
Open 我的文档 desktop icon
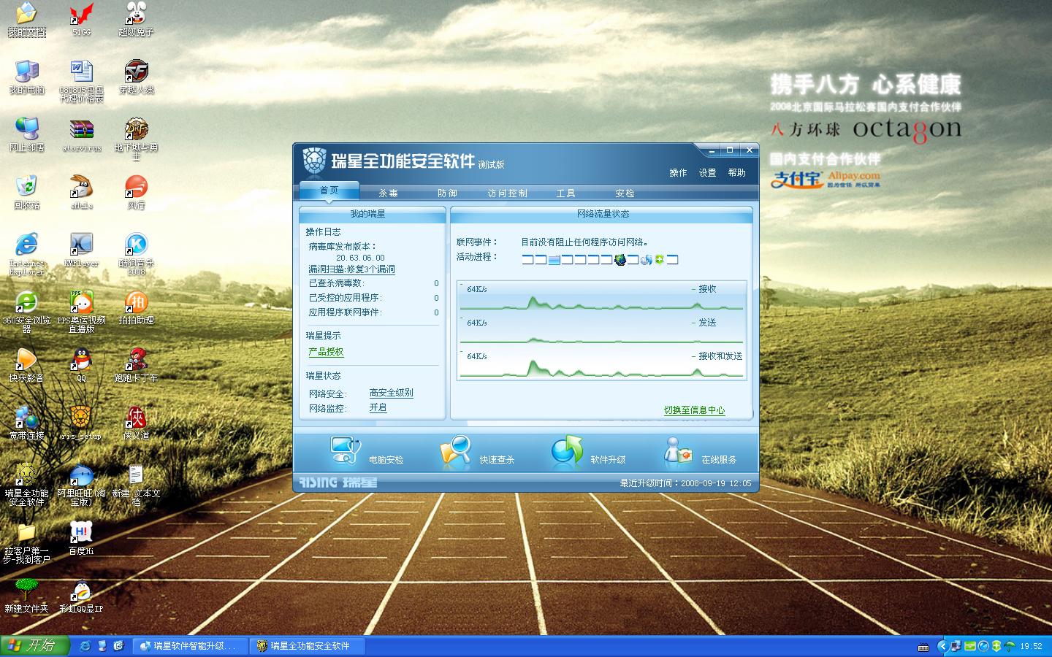(26, 20)
